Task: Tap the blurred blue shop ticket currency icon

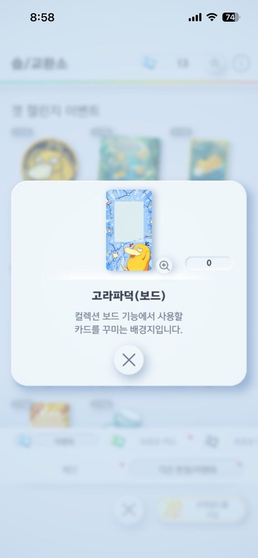Action: coord(149,63)
